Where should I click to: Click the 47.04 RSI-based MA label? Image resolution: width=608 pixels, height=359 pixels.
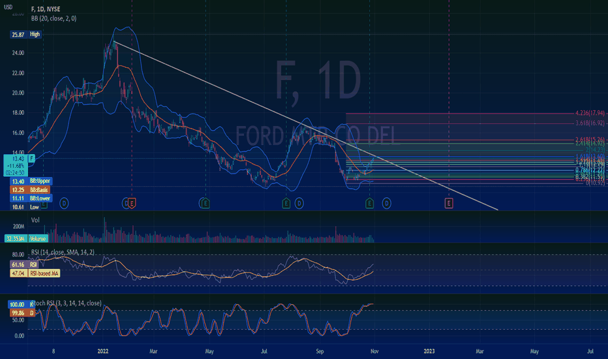coord(35,273)
